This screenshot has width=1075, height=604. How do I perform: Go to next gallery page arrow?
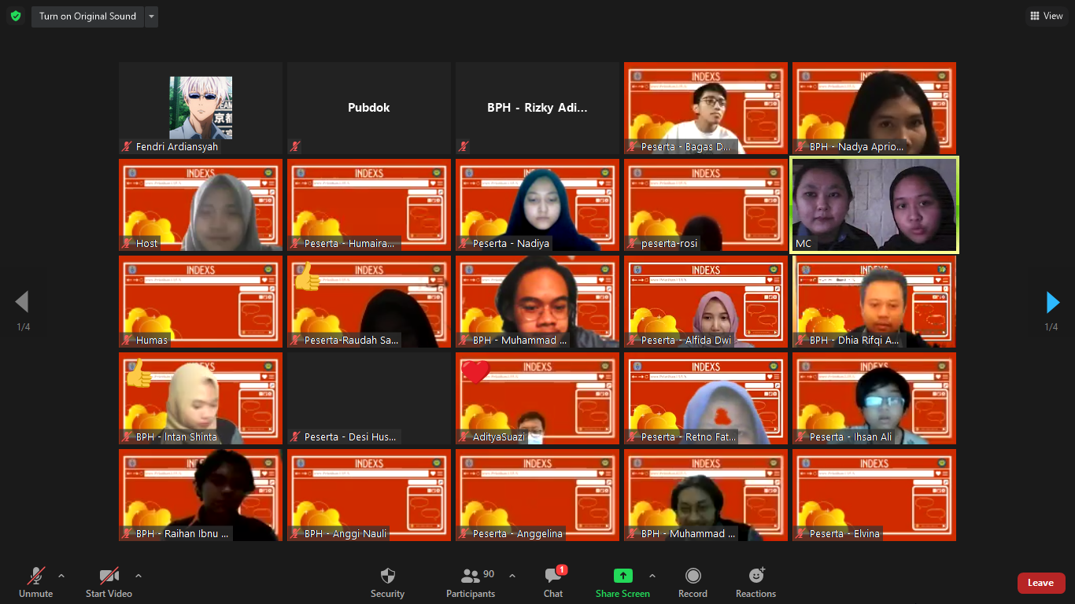[1052, 302]
